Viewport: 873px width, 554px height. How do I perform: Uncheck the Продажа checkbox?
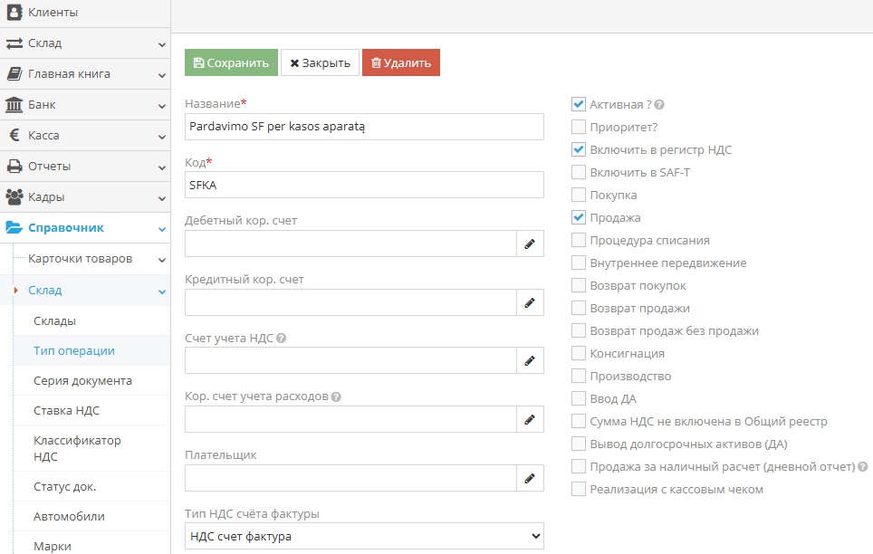[579, 217]
